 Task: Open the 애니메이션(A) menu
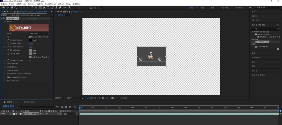[x=50, y=4]
